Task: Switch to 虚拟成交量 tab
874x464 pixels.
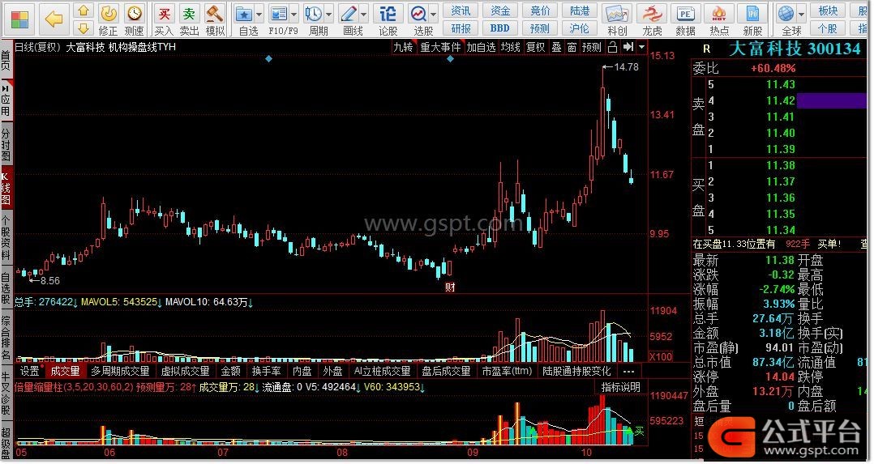Action: [x=185, y=371]
